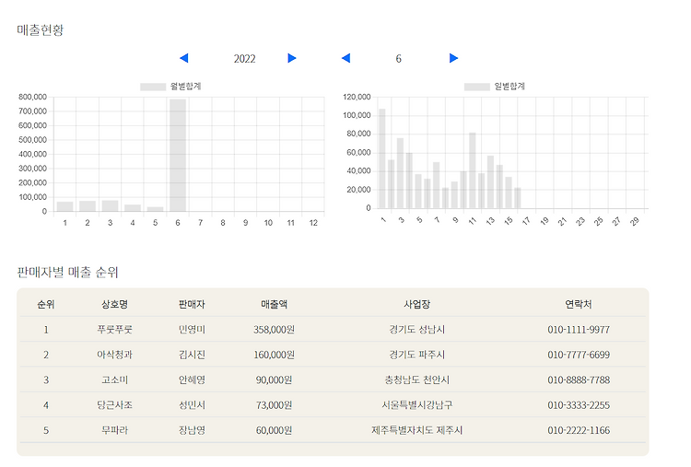Click the 서울특별시강남구 location cell

(416, 405)
